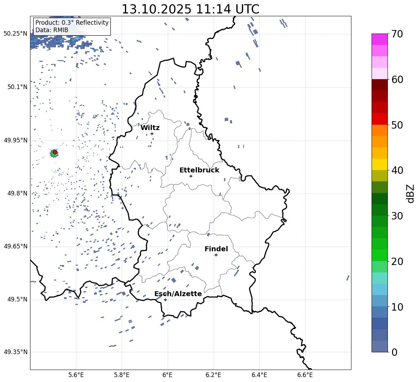Click the 49.95°N latitude label
The width and height of the screenshot is (419, 382).
click(16, 140)
